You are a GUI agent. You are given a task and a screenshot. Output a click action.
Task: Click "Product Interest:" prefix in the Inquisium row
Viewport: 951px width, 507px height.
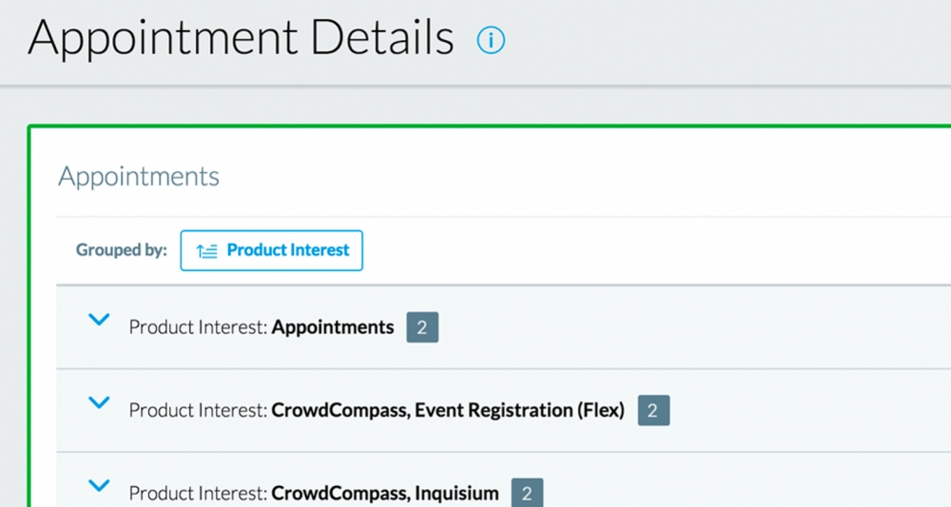198,493
